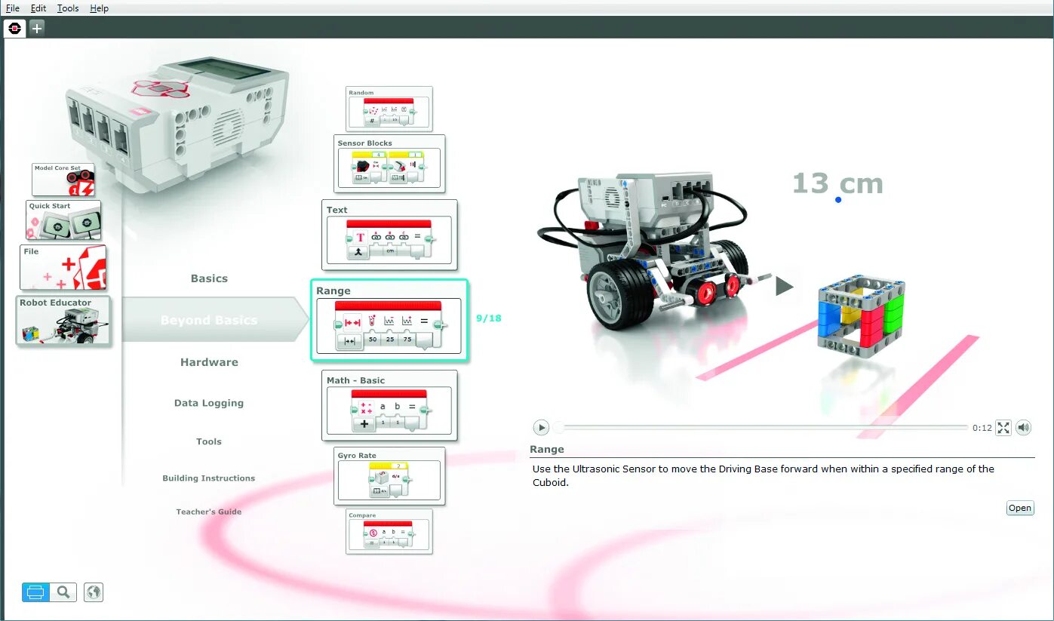Click the Open button for Range tutorial
Image resolution: width=1054 pixels, height=621 pixels.
pyautogui.click(x=1020, y=508)
